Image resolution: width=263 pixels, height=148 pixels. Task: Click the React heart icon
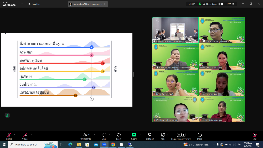[x=119, y=135]
